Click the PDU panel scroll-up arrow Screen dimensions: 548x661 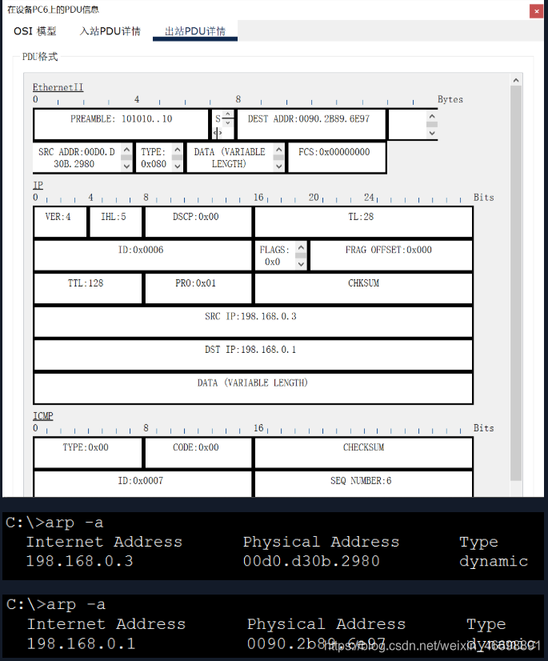coord(516,80)
